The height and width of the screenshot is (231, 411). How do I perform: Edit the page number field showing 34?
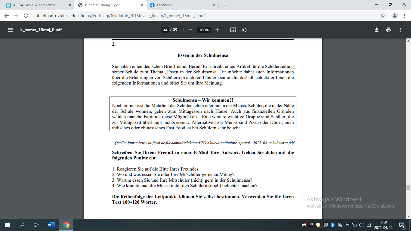[x=165, y=30]
